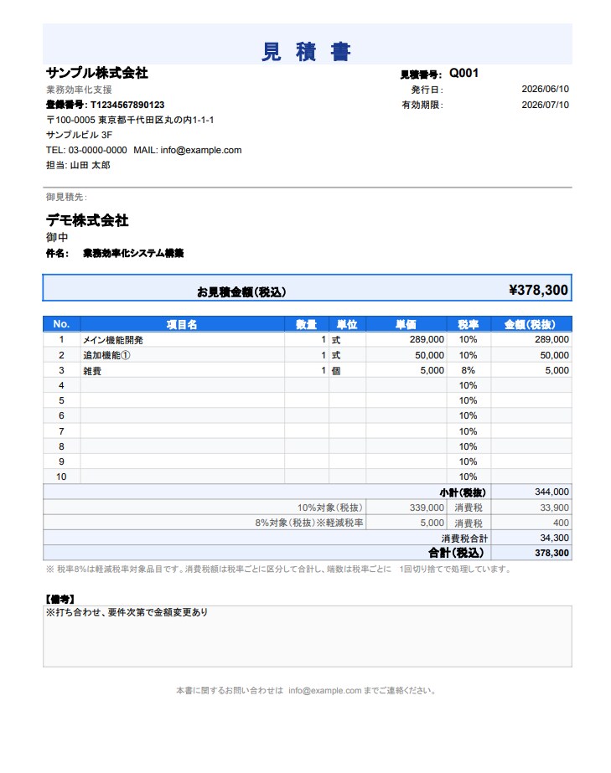Click the empty item name cell in row 4
The height and width of the screenshot is (773, 611).
(x=182, y=385)
